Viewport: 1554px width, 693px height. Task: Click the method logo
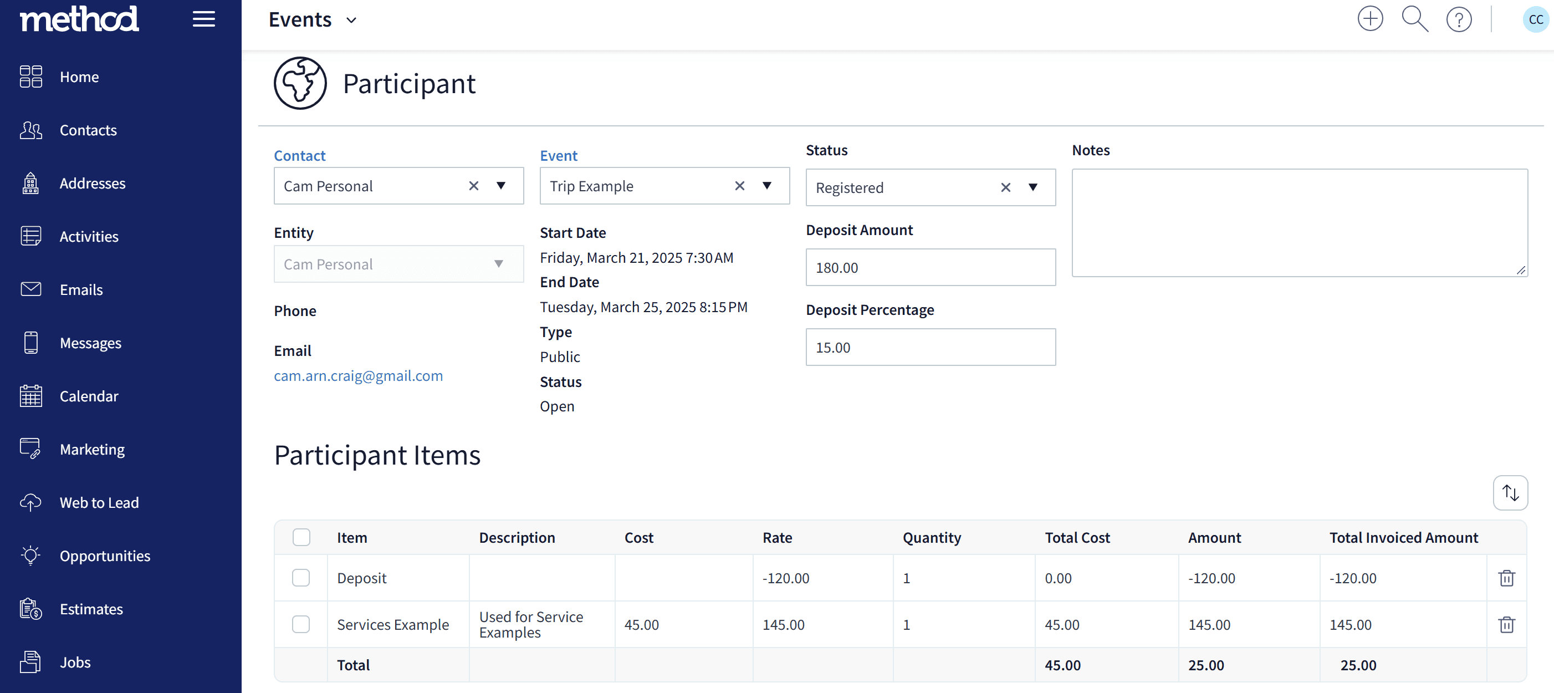(x=80, y=19)
